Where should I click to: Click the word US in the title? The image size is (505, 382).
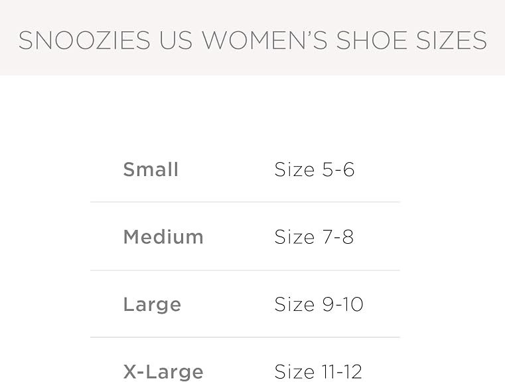pyautogui.click(x=177, y=41)
